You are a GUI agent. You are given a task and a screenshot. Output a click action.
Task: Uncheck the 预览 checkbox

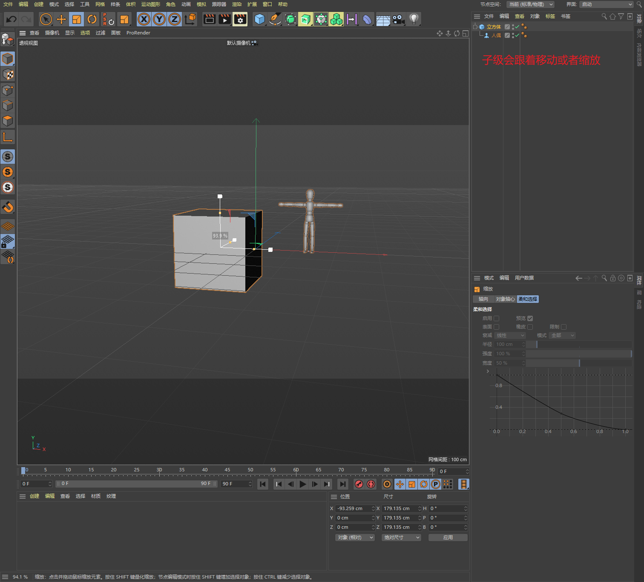530,318
